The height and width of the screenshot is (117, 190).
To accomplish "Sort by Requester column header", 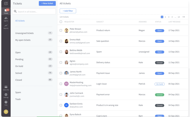I will click(x=69, y=22).
